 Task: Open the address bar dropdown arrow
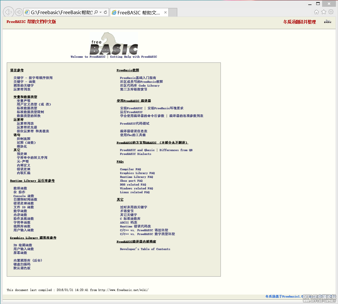[x=100, y=12]
